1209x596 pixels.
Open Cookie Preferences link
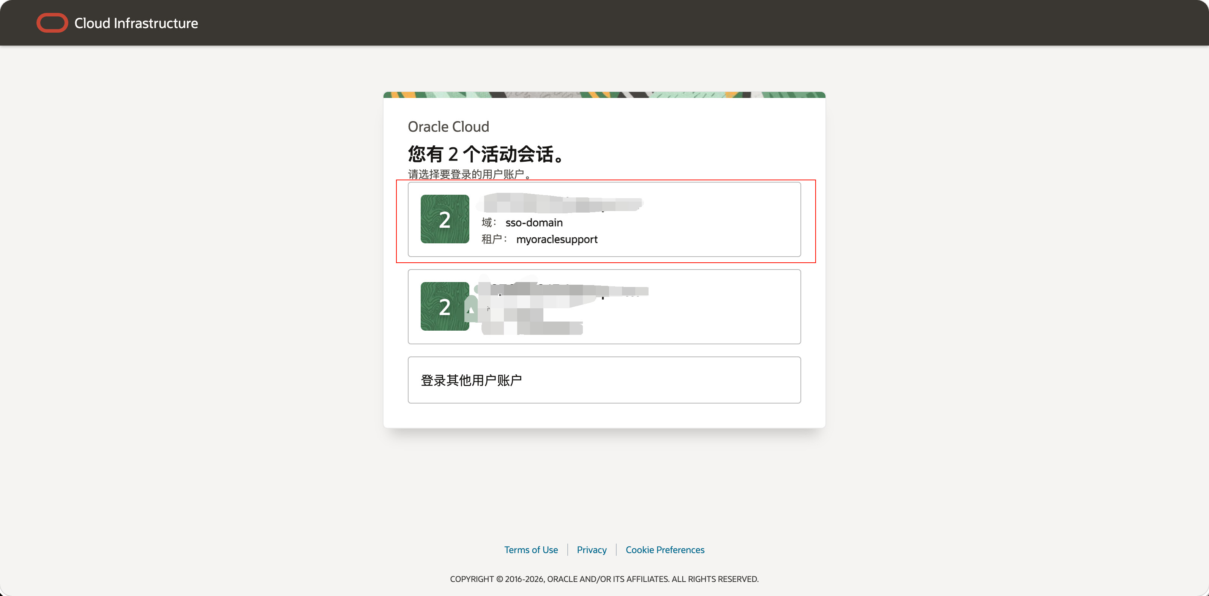664,550
